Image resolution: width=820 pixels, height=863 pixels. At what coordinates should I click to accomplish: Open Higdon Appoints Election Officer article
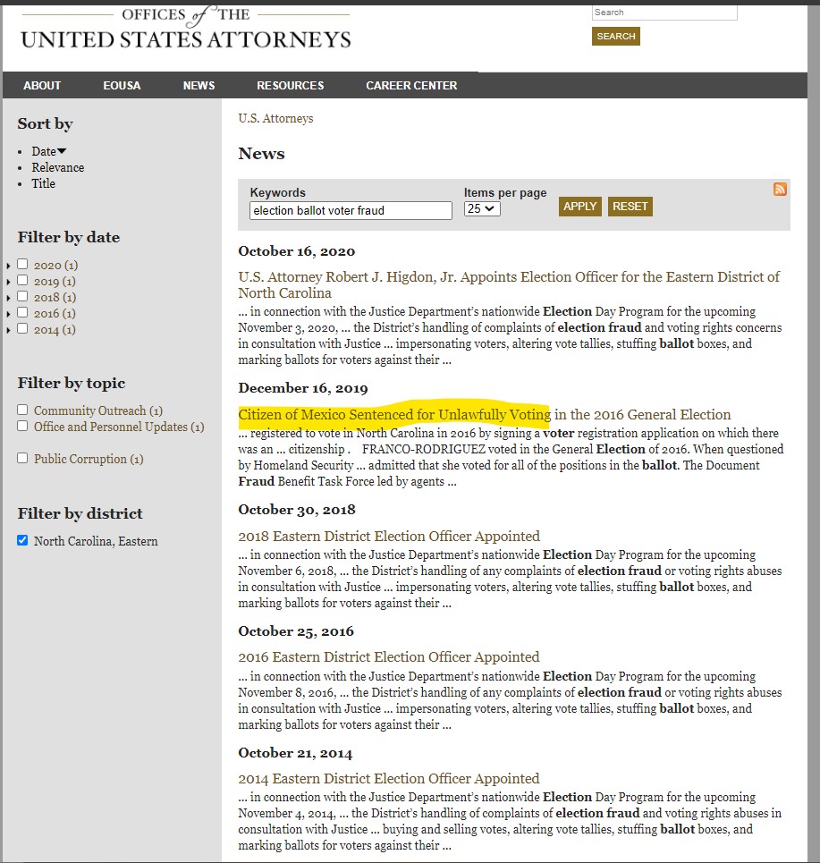[509, 284]
